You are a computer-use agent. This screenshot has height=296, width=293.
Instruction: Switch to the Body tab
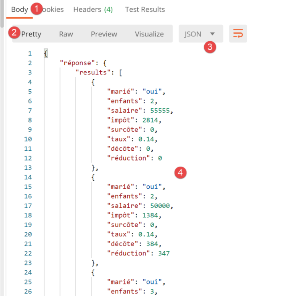pyautogui.click(x=19, y=9)
